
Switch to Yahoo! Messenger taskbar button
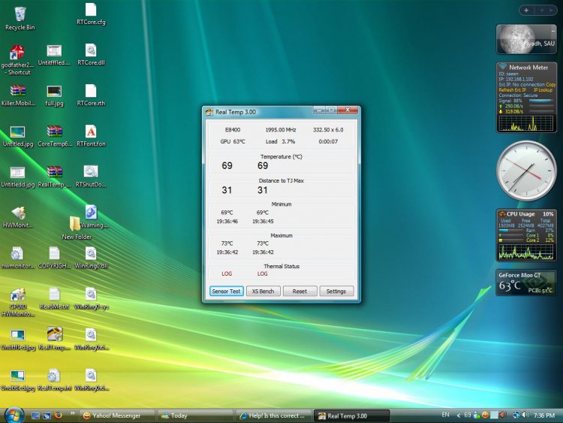(116, 415)
